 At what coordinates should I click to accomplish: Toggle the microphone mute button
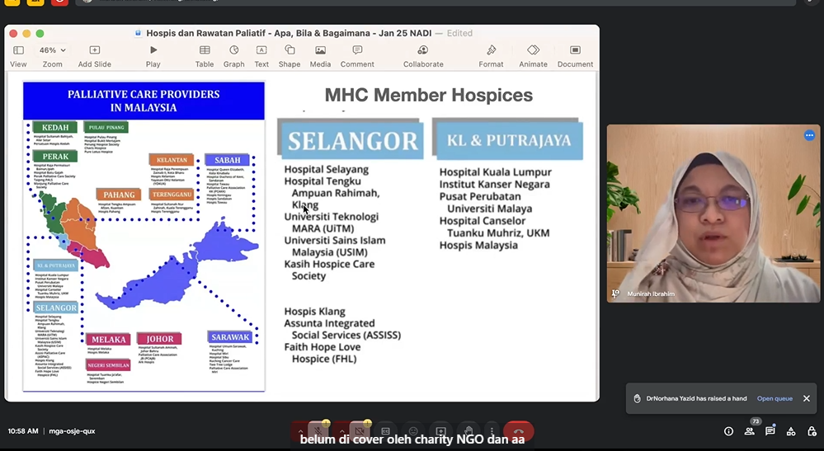coord(318,431)
